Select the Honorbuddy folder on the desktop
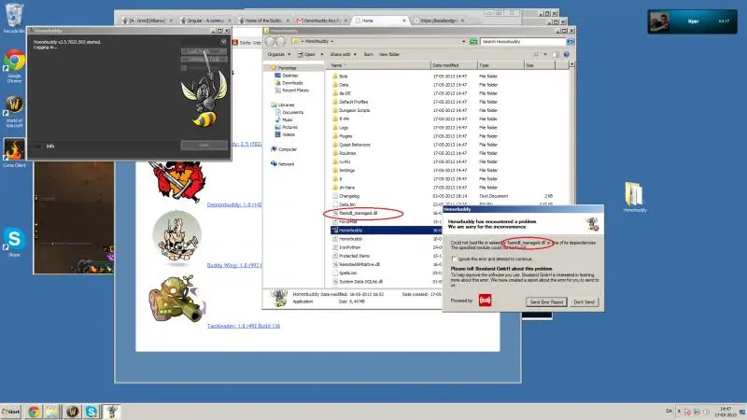This screenshot has height=420, width=747. 635,196
